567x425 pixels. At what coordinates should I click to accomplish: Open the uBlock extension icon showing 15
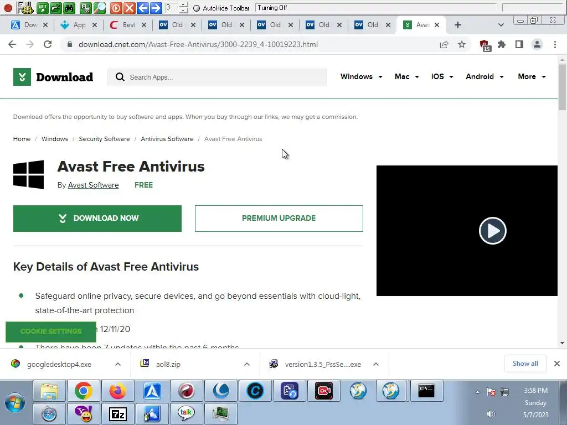pyautogui.click(x=484, y=45)
